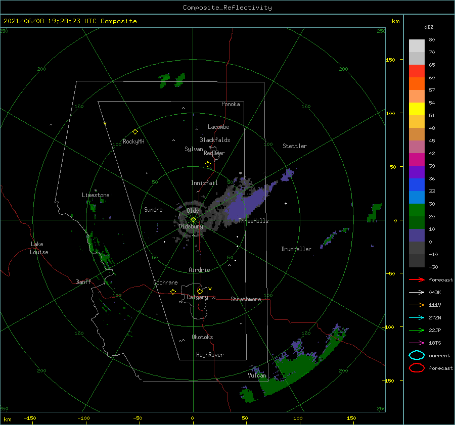Select the Lacombe label

click(218, 127)
